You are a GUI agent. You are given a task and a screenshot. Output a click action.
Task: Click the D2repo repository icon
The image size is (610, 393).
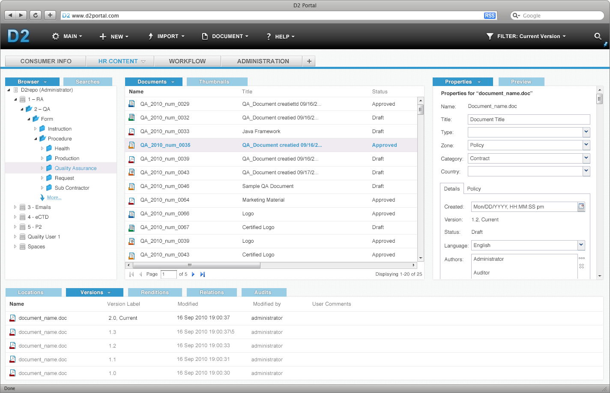click(16, 90)
